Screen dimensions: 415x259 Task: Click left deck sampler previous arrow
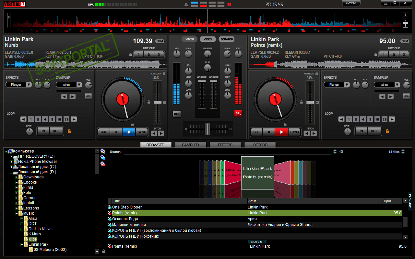(65, 96)
